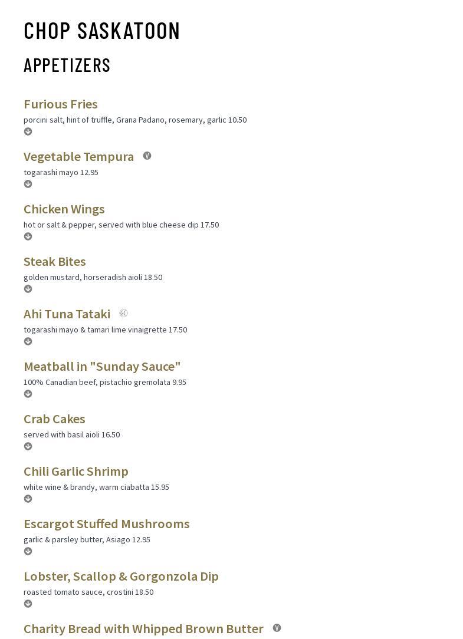Screen dimensions: 463x639
Task: Click down-arrow icon below Meatball in Sunday Sauce
Action: (28, 394)
